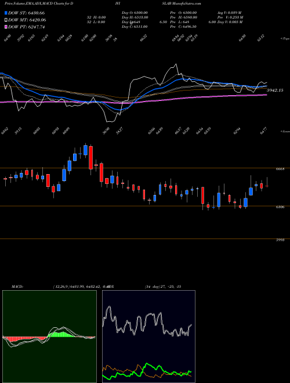The height and width of the screenshot is (383, 290).
Task: Select the 'Day C: 6511.00' value
Action: pyautogui.click(x=135, y=27)
